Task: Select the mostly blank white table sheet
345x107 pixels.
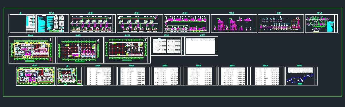Action: point(202,46)
